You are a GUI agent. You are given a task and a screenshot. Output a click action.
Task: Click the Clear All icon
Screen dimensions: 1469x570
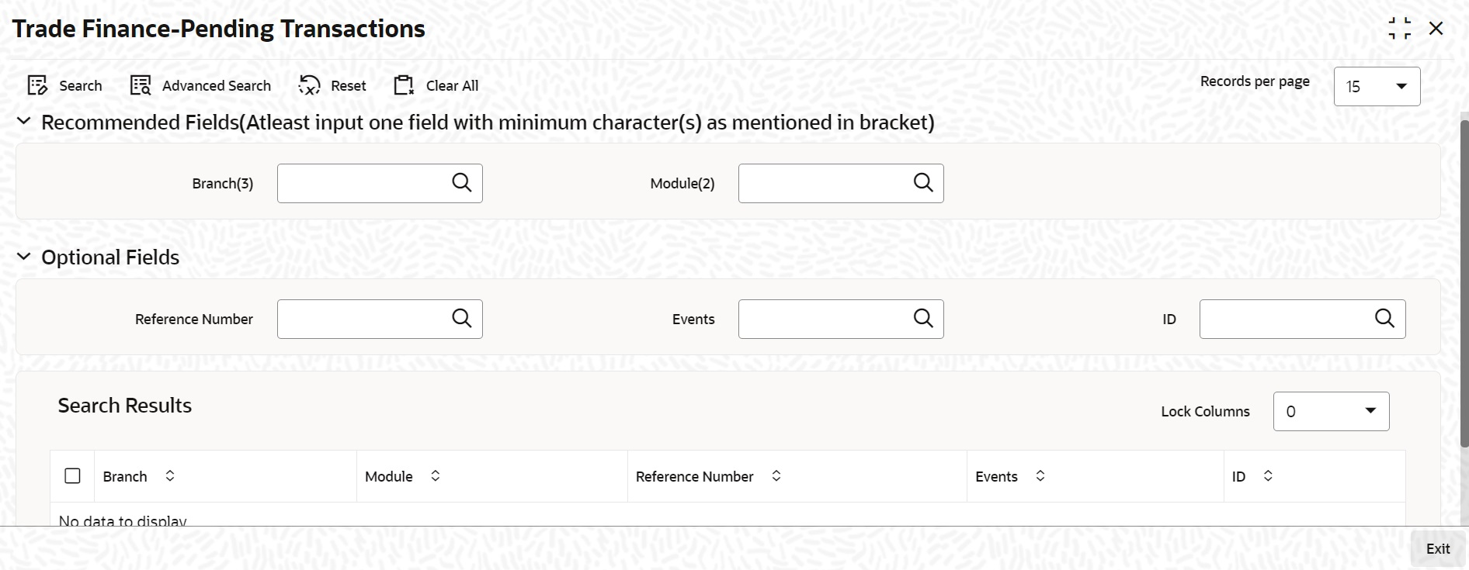[404, 85]
